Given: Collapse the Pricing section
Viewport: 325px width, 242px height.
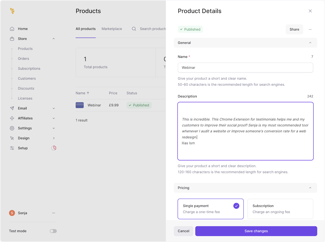Looking at the screenshot, I should click(x=310, y=188).
